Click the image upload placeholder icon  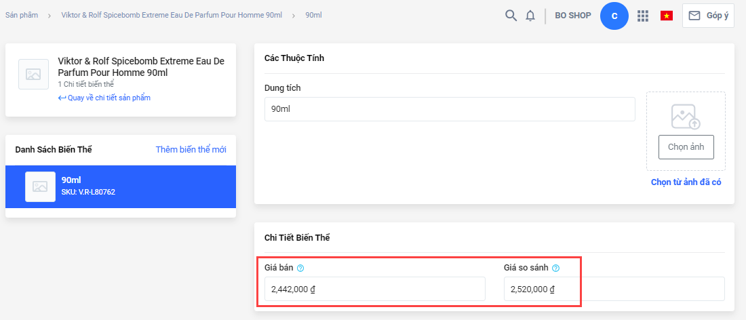click(685, 117)
